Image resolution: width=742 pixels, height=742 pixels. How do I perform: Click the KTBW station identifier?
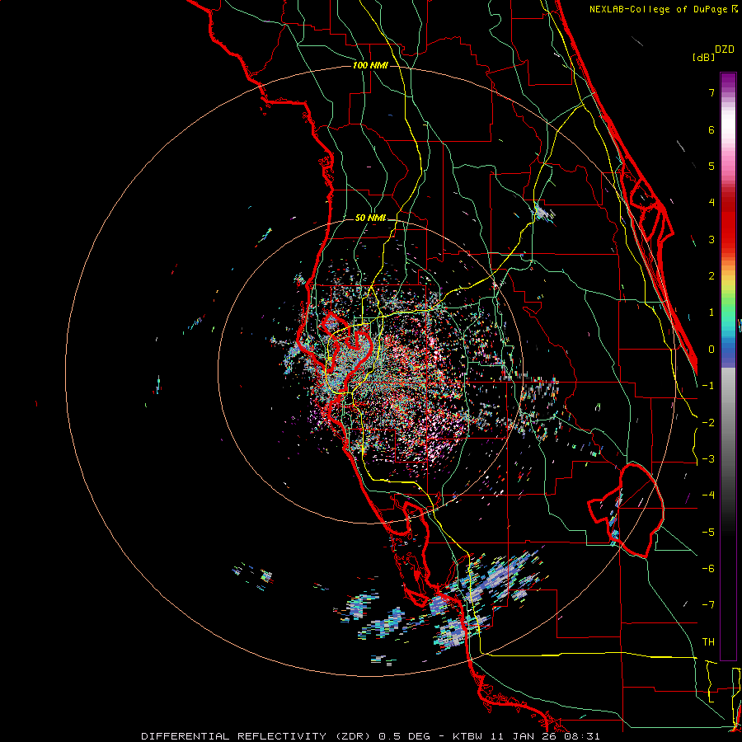[468, 736]
